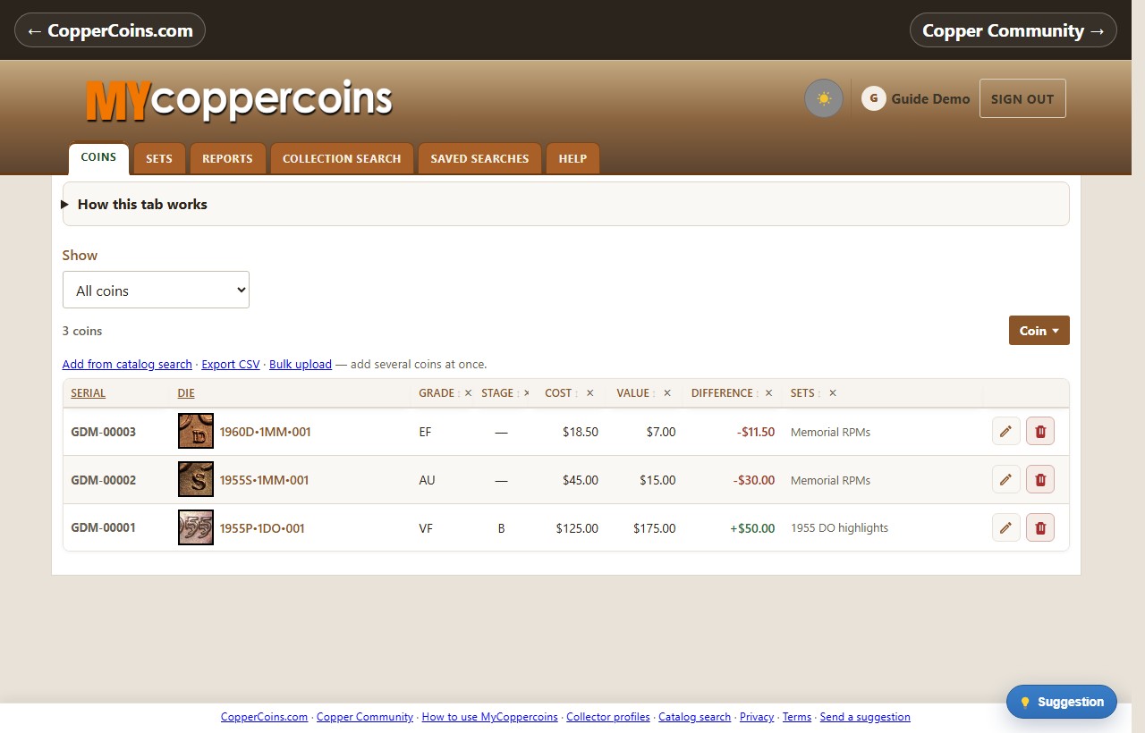Viewport: 1145px width, 733px height.
Task: Open the Coin dropdown button
Action: pyautogui.click(x=1039, y=331)
